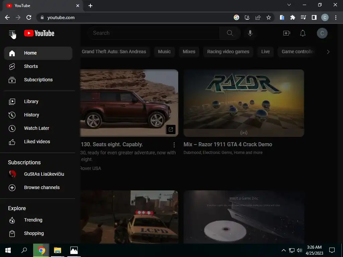Viewport: 343px width, 257px height.
Task: Open Shorts from the sidebar
Action: coord(38,67)
